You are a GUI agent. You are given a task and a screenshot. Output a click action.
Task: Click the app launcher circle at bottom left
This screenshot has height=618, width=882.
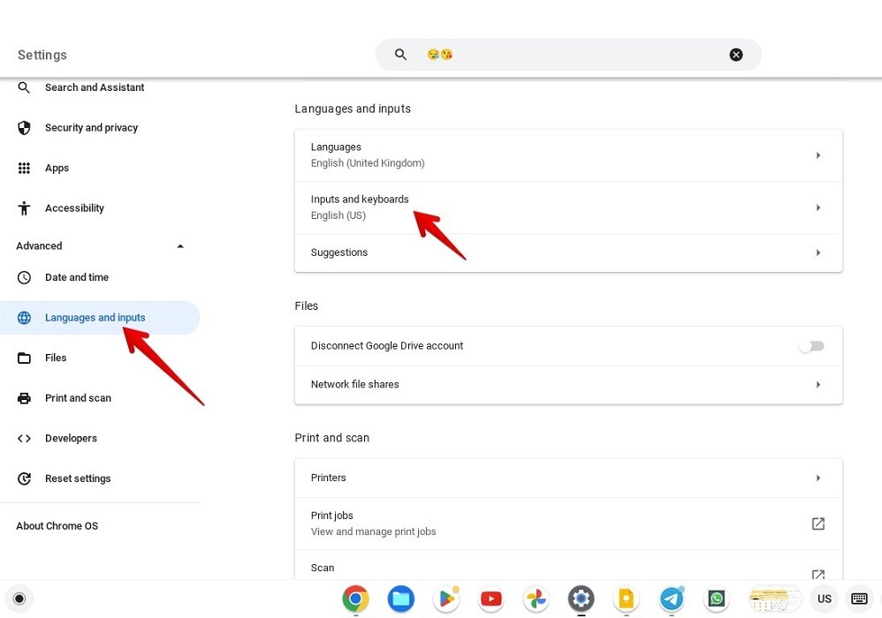click(x=19, y=599)
